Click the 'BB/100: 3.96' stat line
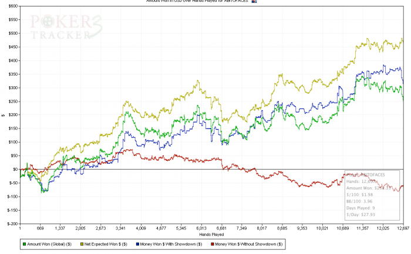Viewport: 411px width, 254px height. tap(359, 201)
